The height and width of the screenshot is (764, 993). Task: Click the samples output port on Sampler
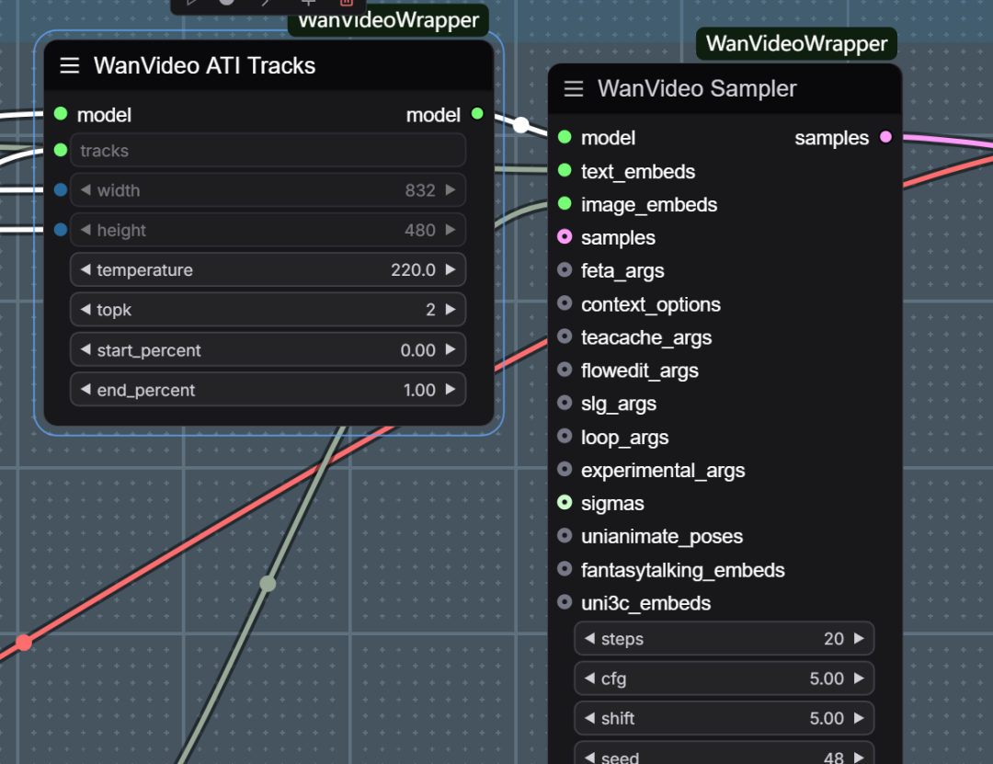coord(886,137)
